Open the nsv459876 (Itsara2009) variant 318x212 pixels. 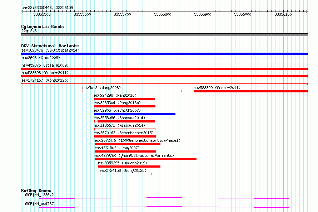pyautogui.click(x=45, y=65)
